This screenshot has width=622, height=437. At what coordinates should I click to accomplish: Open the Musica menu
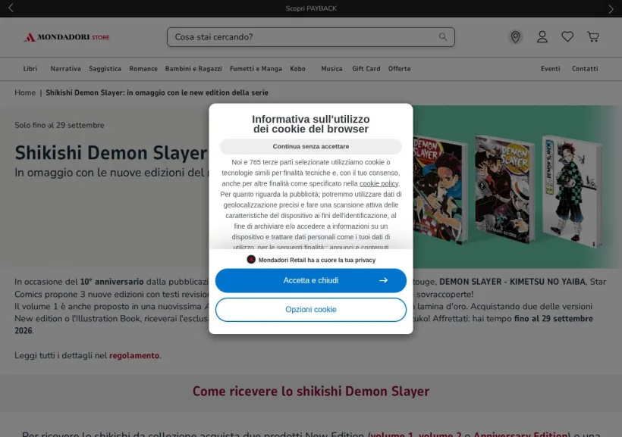pos(331,68)
